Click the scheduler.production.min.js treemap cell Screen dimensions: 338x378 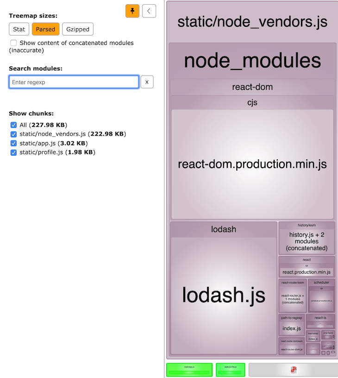point(321,301)
